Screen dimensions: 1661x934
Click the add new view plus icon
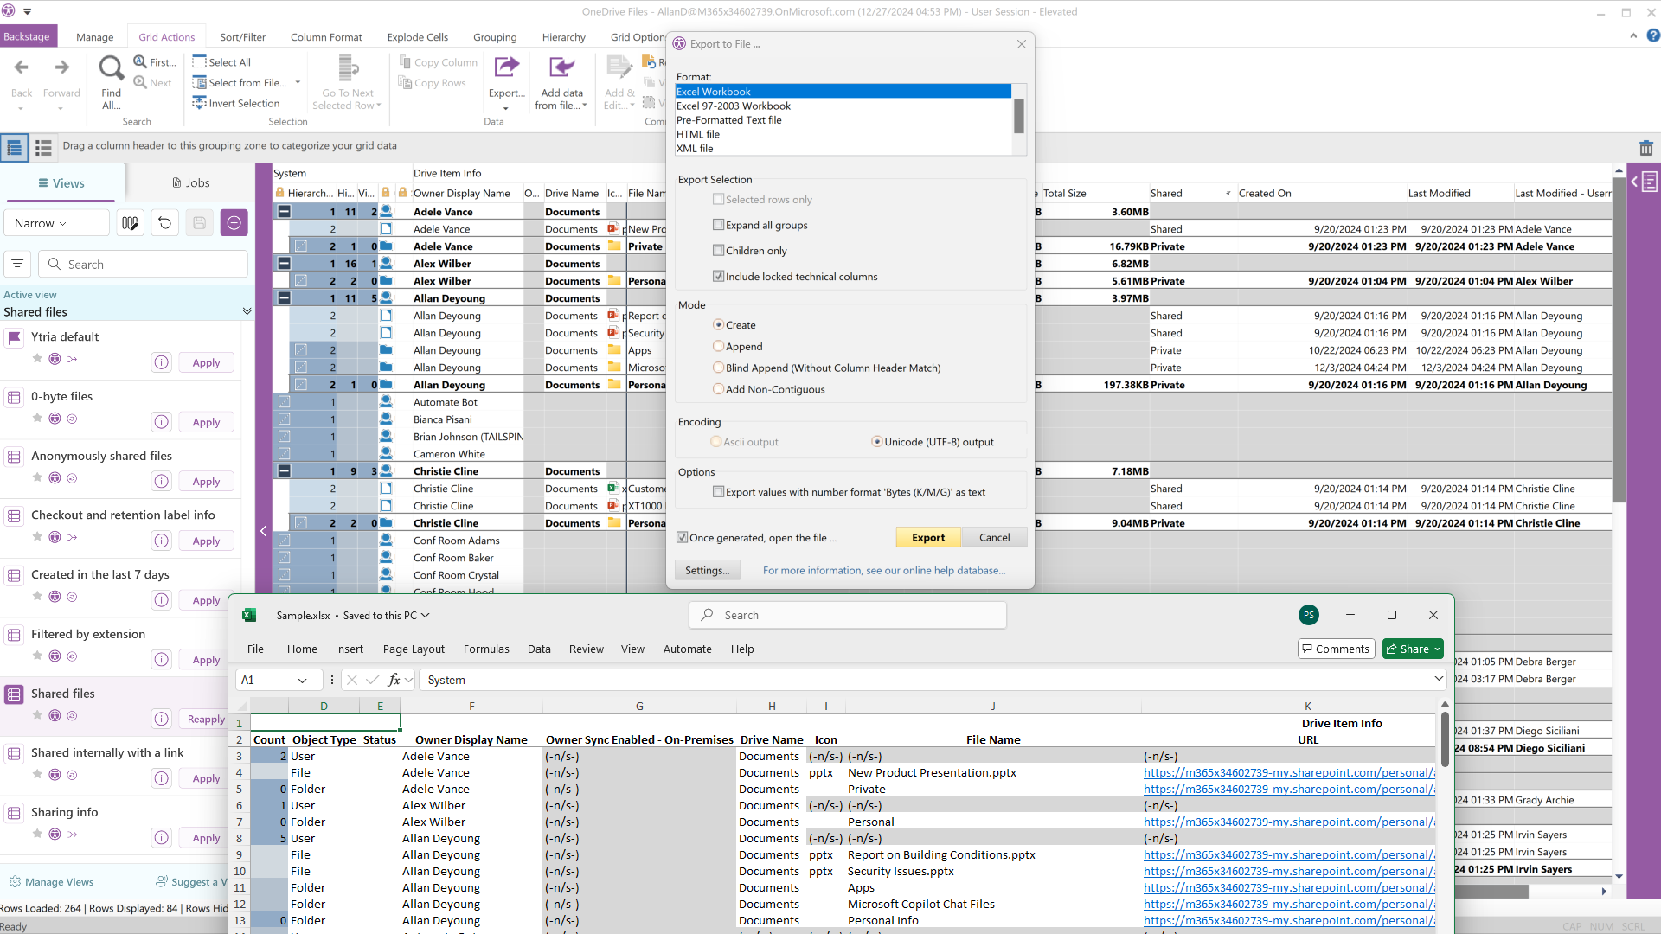pyautogui.click(x=234, y=223)
